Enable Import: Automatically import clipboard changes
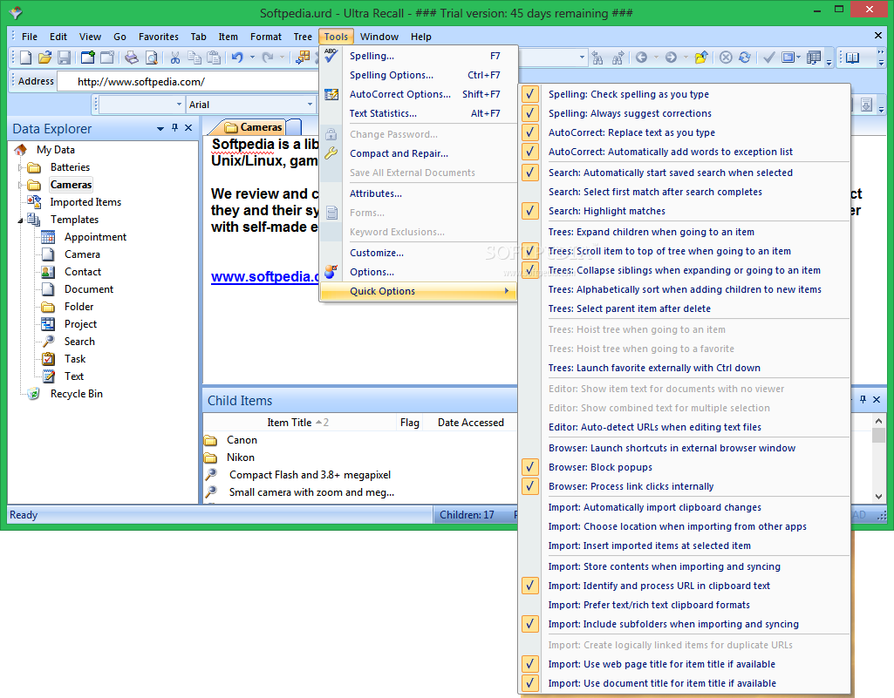Image resolution: width=894 pixels, height=698 pixels. [654, 507]
